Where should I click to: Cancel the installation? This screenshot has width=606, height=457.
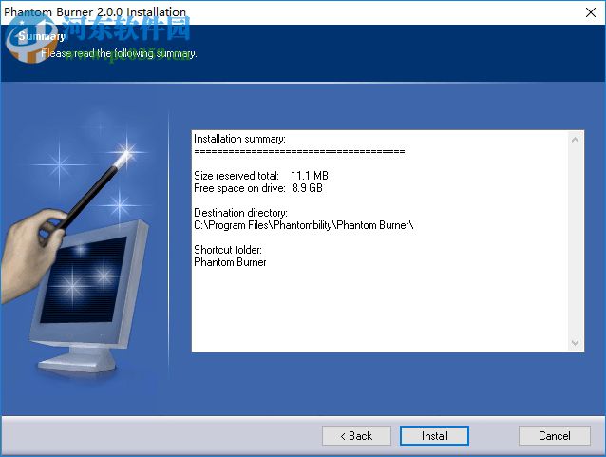554,436
